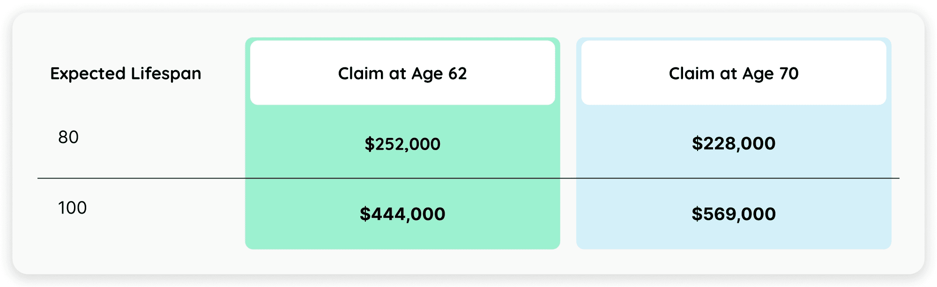Click the word Expected in column heading
The width and height of the screenshot is (937, 287).
tap(88, 74)
